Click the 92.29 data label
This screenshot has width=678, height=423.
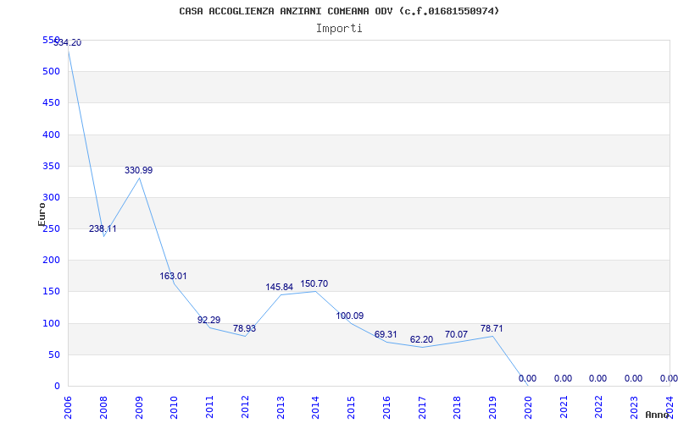click(x=208, y=320)
